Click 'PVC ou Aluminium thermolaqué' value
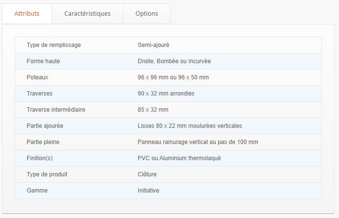 point(180,158)
